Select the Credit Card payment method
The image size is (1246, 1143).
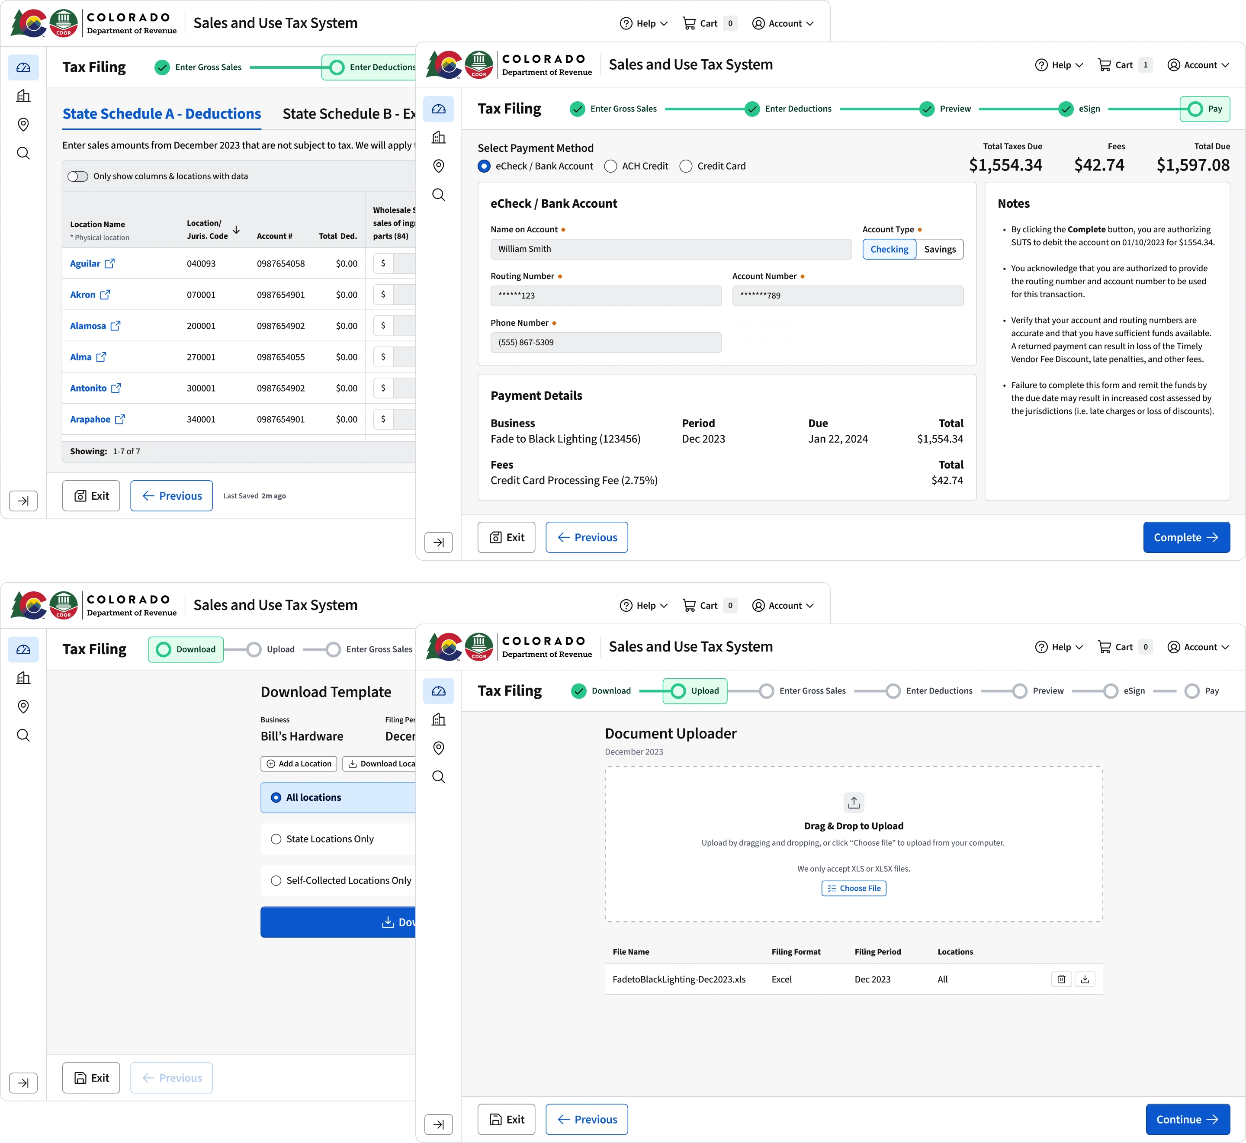[x=686, y=166]
